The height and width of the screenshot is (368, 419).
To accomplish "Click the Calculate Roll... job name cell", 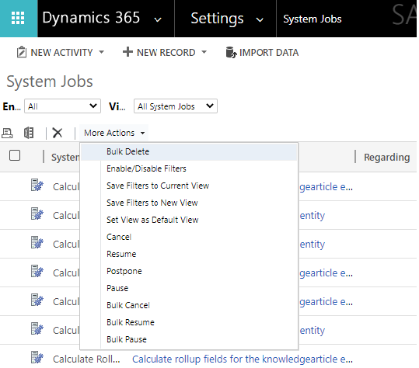I will pyautogui.click(x=86, y=359).
